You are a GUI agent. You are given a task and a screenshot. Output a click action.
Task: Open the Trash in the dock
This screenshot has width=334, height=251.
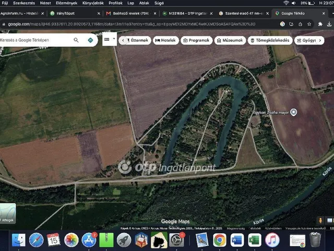pos(315,239)
